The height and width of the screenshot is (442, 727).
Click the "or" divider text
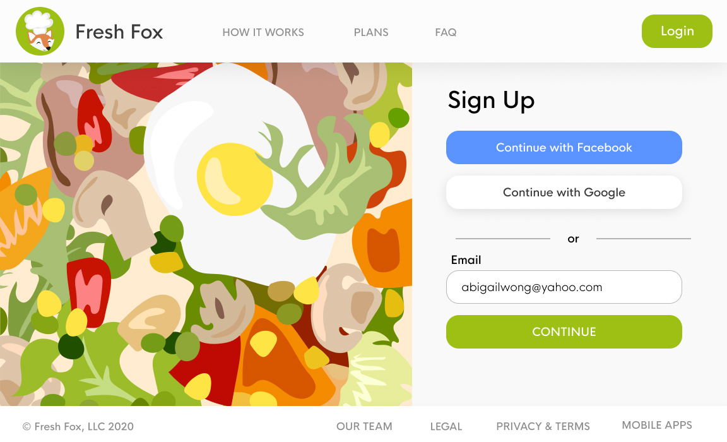(573, 239)
